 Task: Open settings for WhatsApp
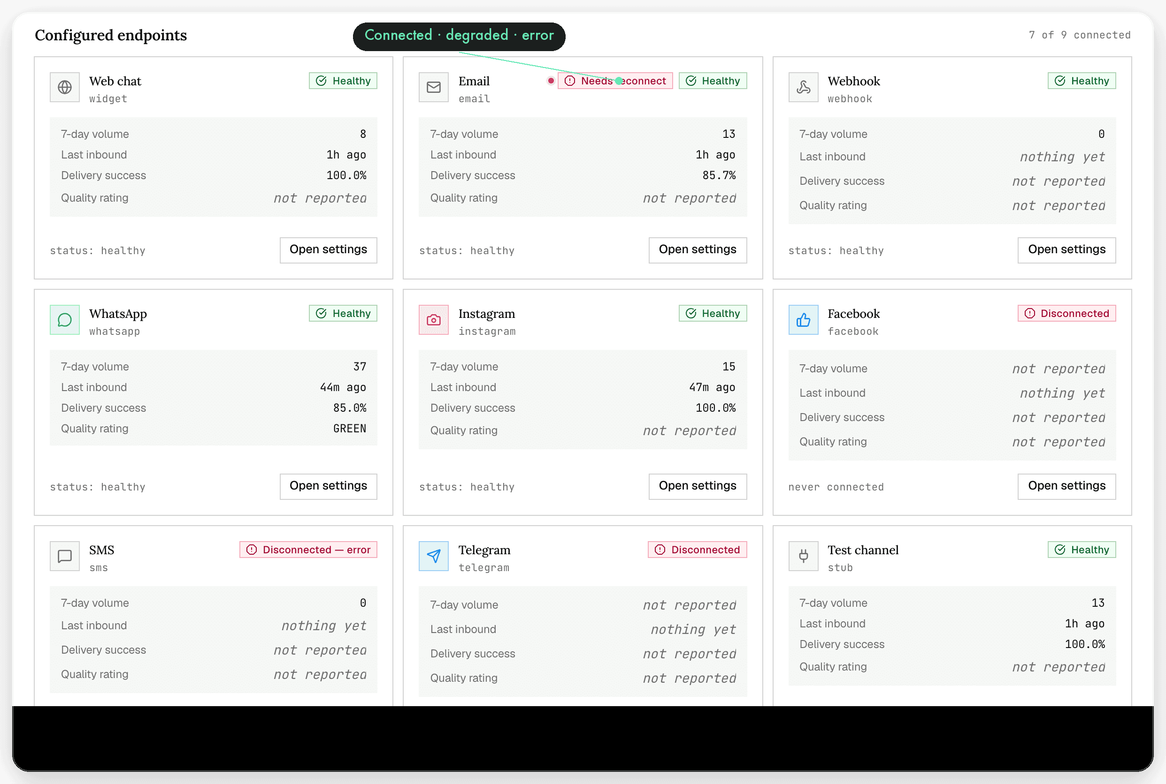point(328,487)
